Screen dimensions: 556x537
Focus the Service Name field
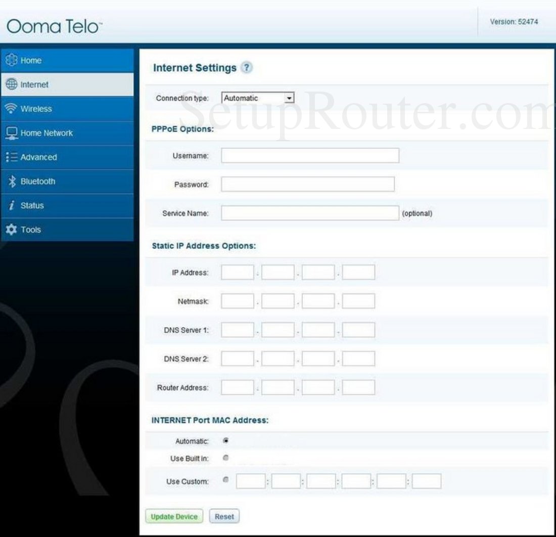click(310, 213)
